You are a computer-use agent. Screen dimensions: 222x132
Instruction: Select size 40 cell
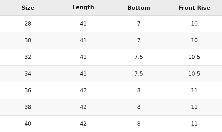(28, 124)
